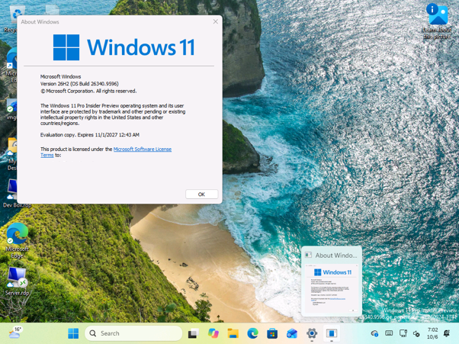Click the sync status tray icon

coord(416,333)
